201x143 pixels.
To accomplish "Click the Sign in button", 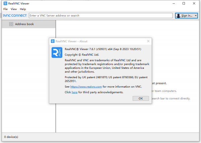I will click(x=186, y=16).
